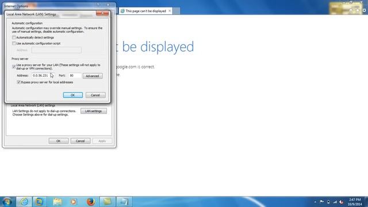Open Advanced proxy settings
Image resolution: width=368 pixels, height=207 pixels.
[93, 76]
